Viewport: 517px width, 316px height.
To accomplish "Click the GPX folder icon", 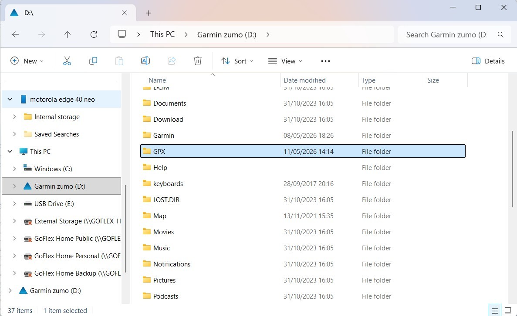I will pos(147,151).
